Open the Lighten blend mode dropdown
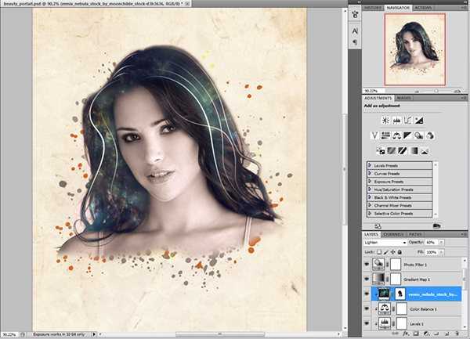The width and height of the screenshot is (470, 339). point(385,242)
